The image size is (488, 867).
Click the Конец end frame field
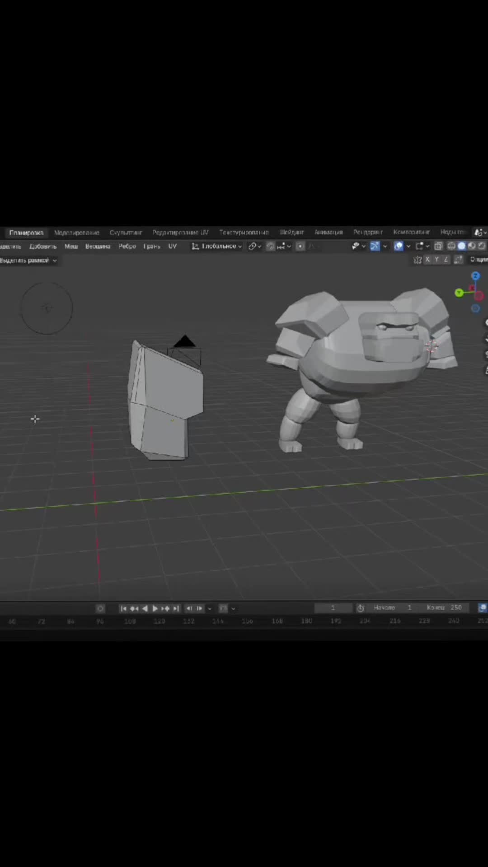(x=444, y=608)
